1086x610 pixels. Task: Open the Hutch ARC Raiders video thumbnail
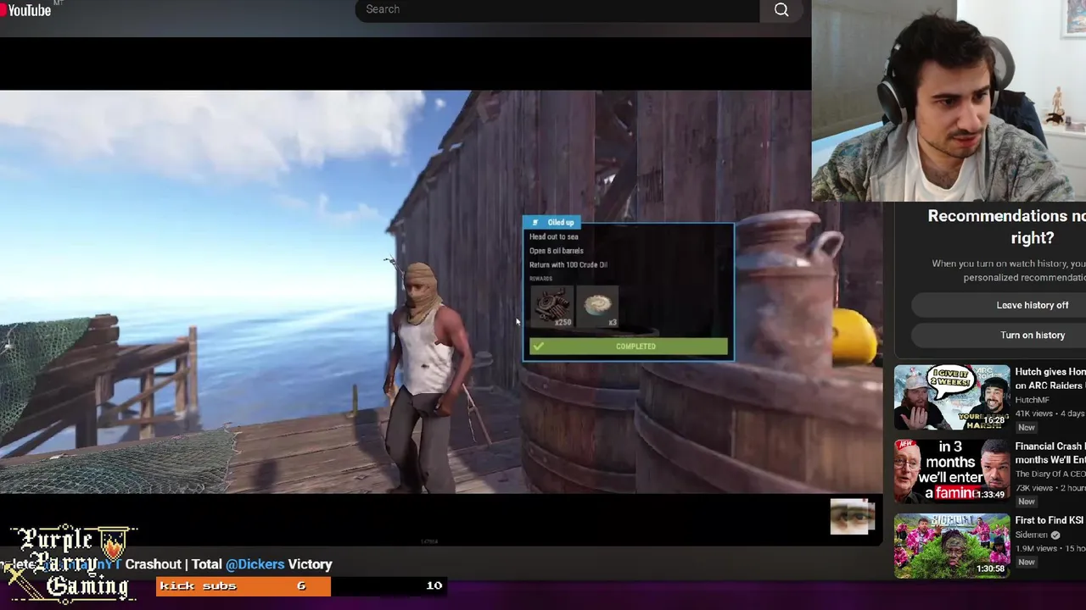point(952,397)
